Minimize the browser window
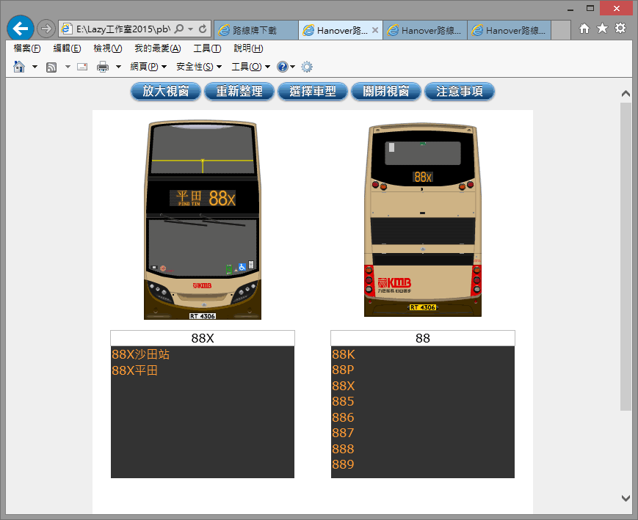The image size is (638, 520). (x=570, y=9)
